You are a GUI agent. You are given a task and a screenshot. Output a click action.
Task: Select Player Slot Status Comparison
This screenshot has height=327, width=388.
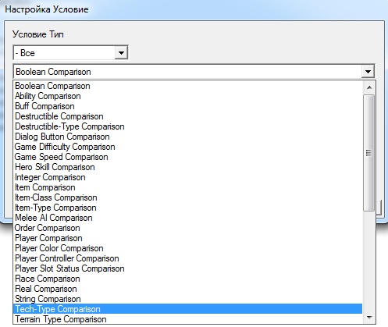pos(187,268)
